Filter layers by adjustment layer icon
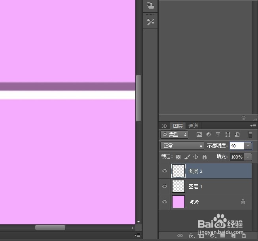Viewport: 258px width, 241px height. tap(209, 134)
